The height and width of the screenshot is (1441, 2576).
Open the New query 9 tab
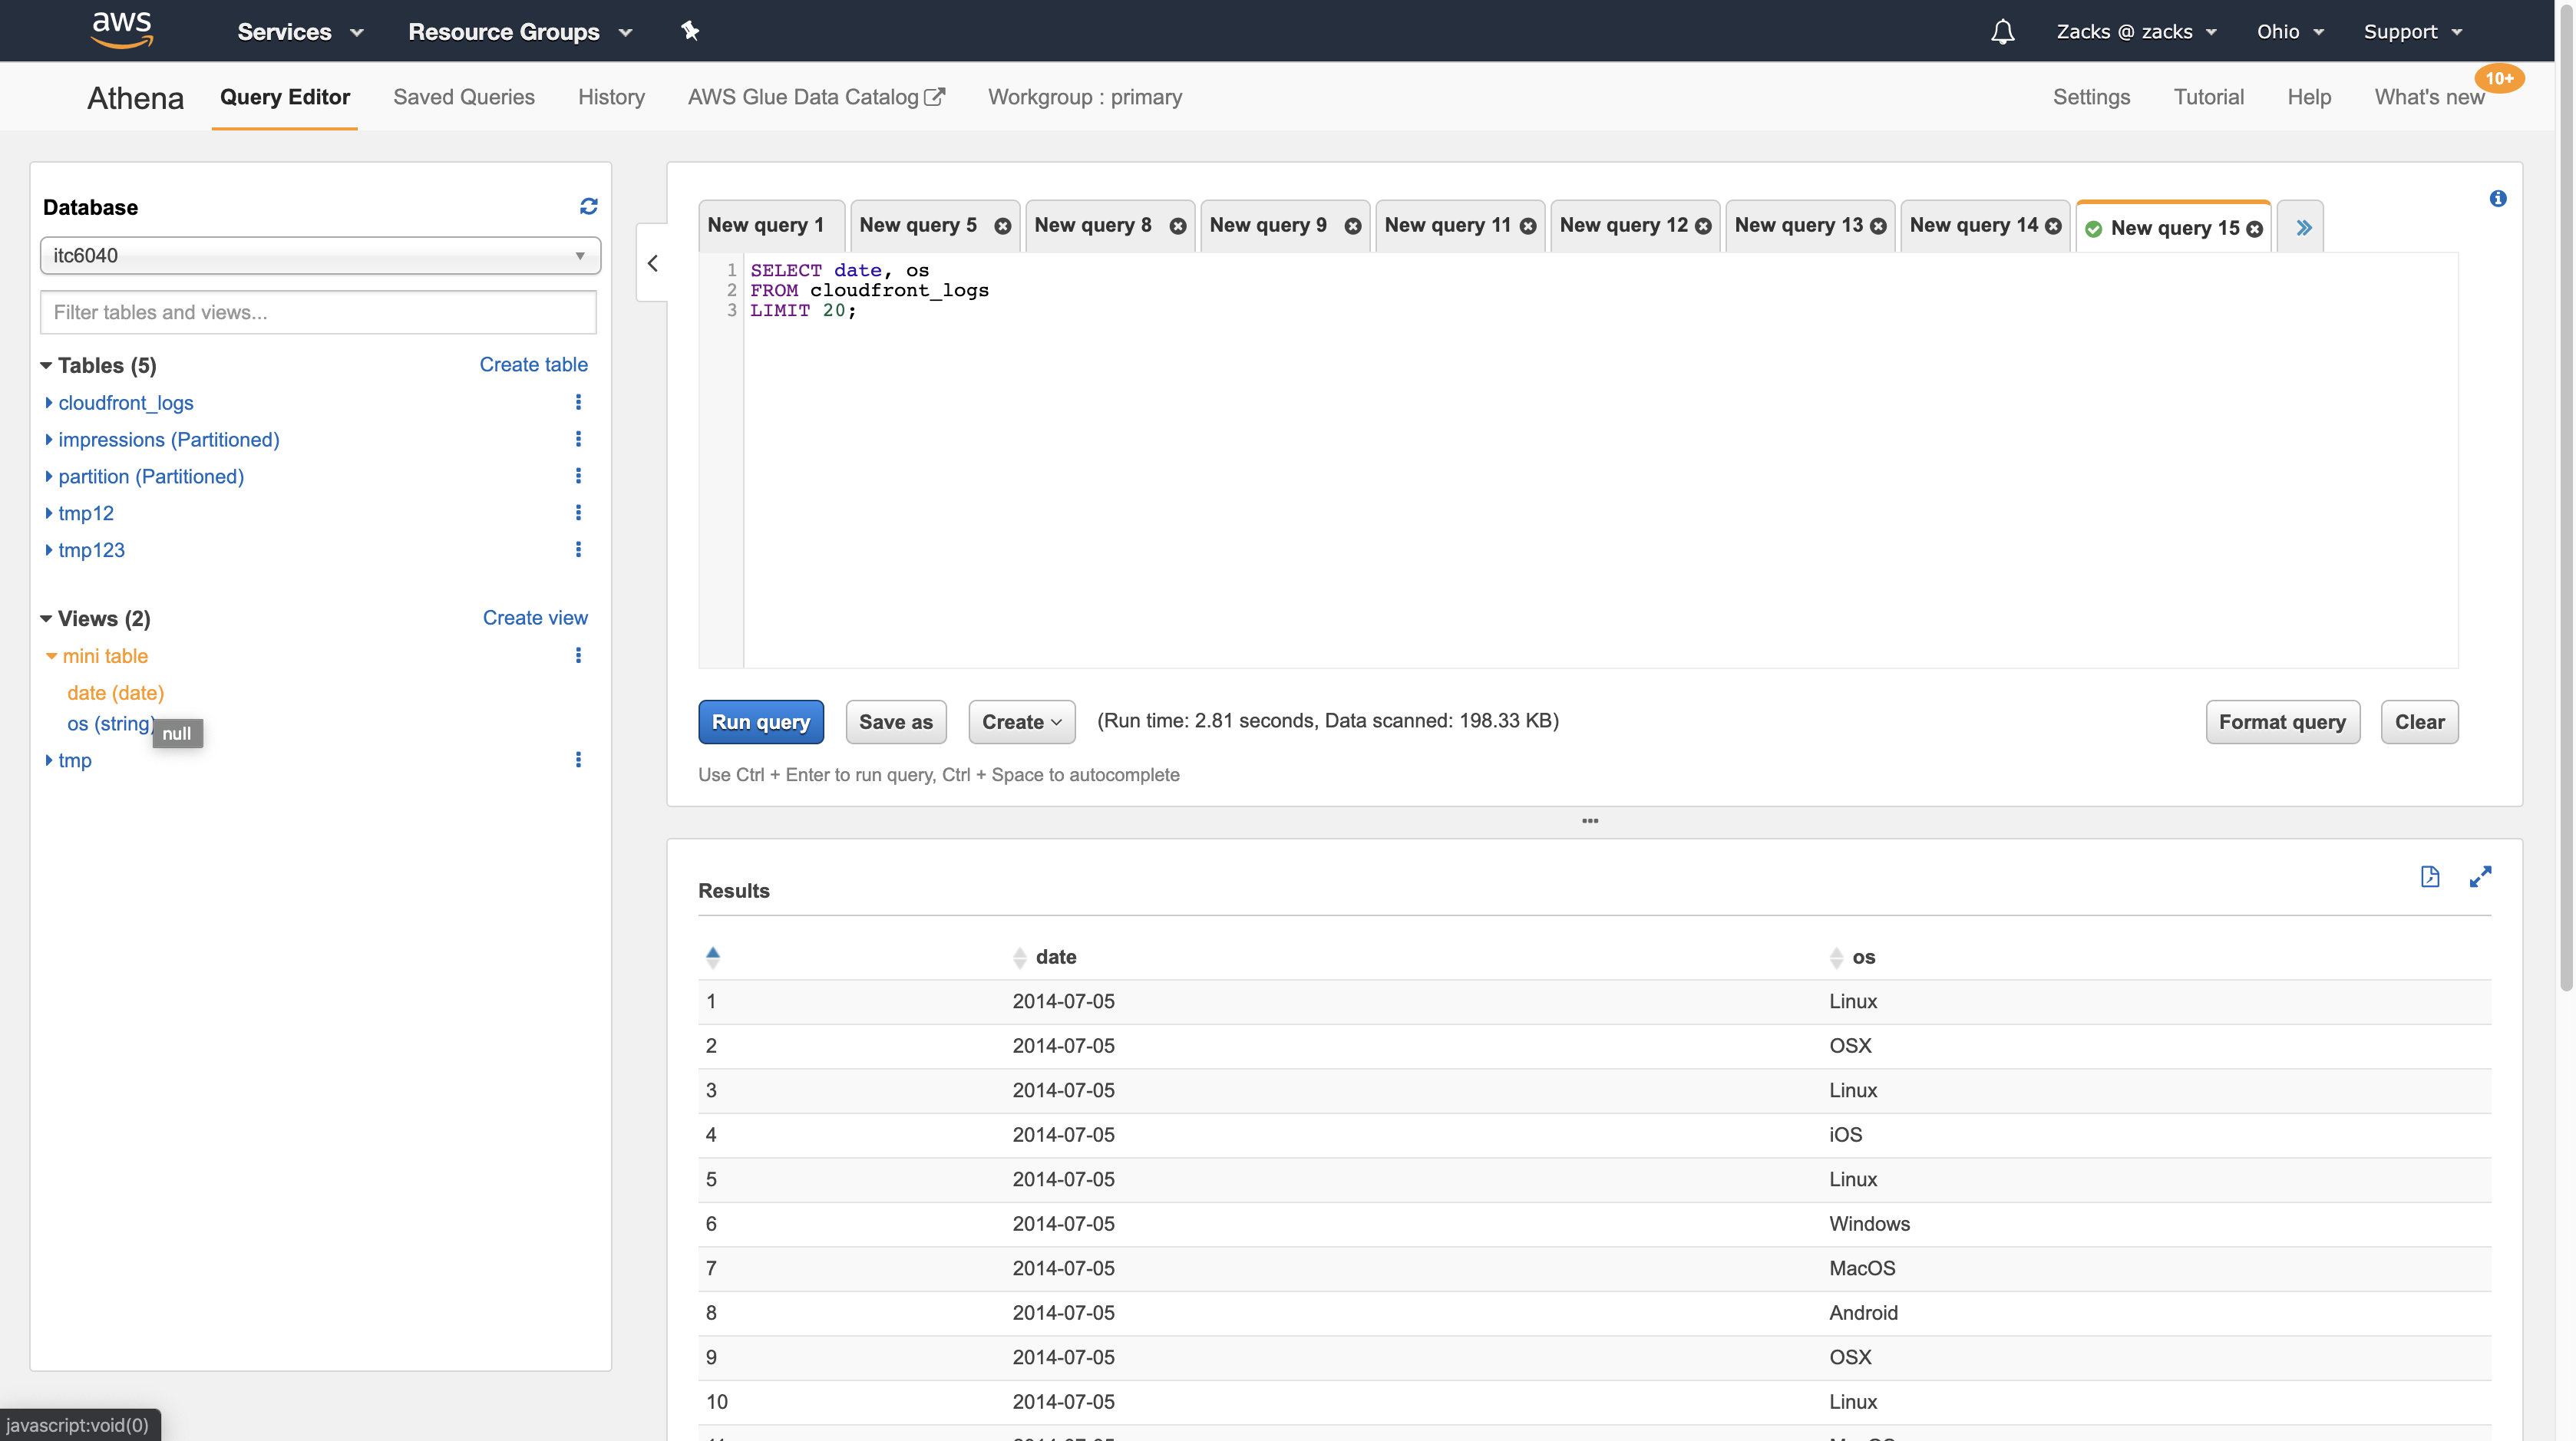tap(1267, 226)
